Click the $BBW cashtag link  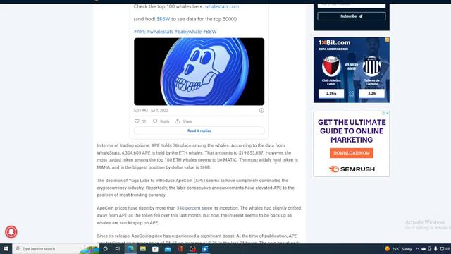click(x=163, y=19)
